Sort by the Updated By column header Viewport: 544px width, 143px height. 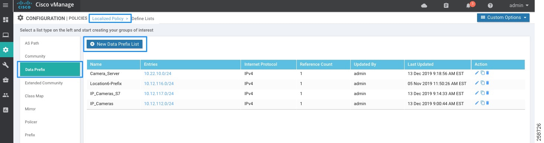coord(377,64)
